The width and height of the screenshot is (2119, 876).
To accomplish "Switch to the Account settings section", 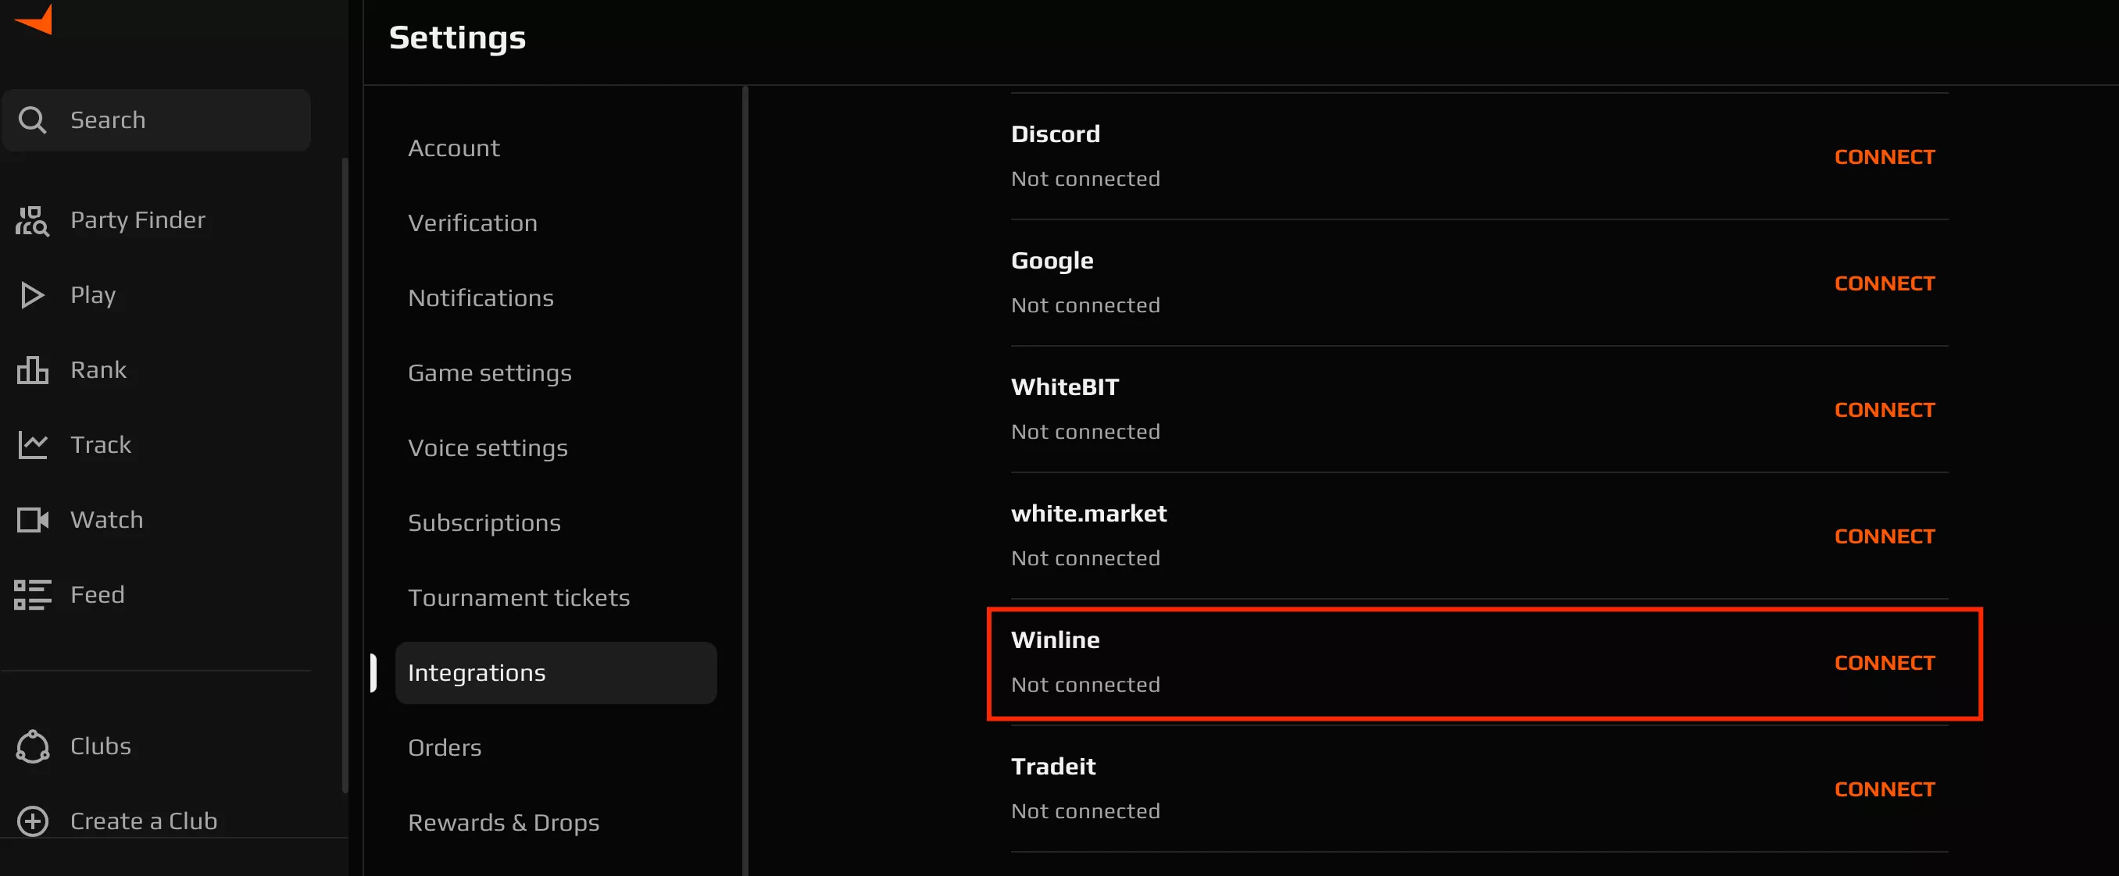I will [x=453, y=148].
